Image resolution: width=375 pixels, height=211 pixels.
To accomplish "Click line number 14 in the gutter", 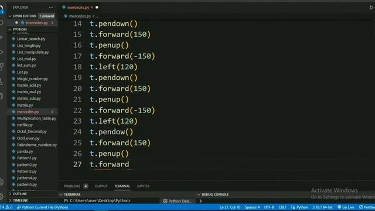I will click(77, 23).
